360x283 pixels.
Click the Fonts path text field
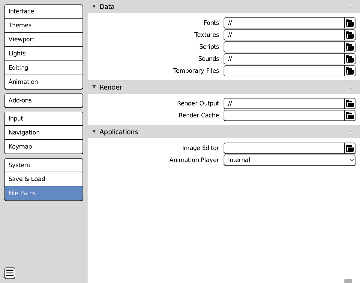pyautogui.click(x=284, y=23)
